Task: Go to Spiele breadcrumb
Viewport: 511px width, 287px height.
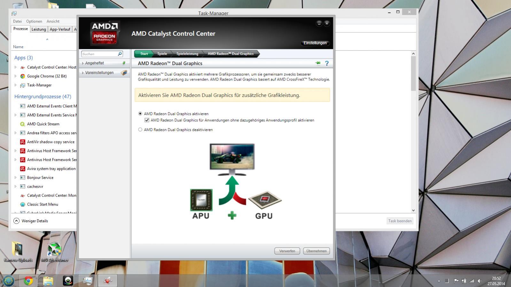Action: [x=162, y=54]
